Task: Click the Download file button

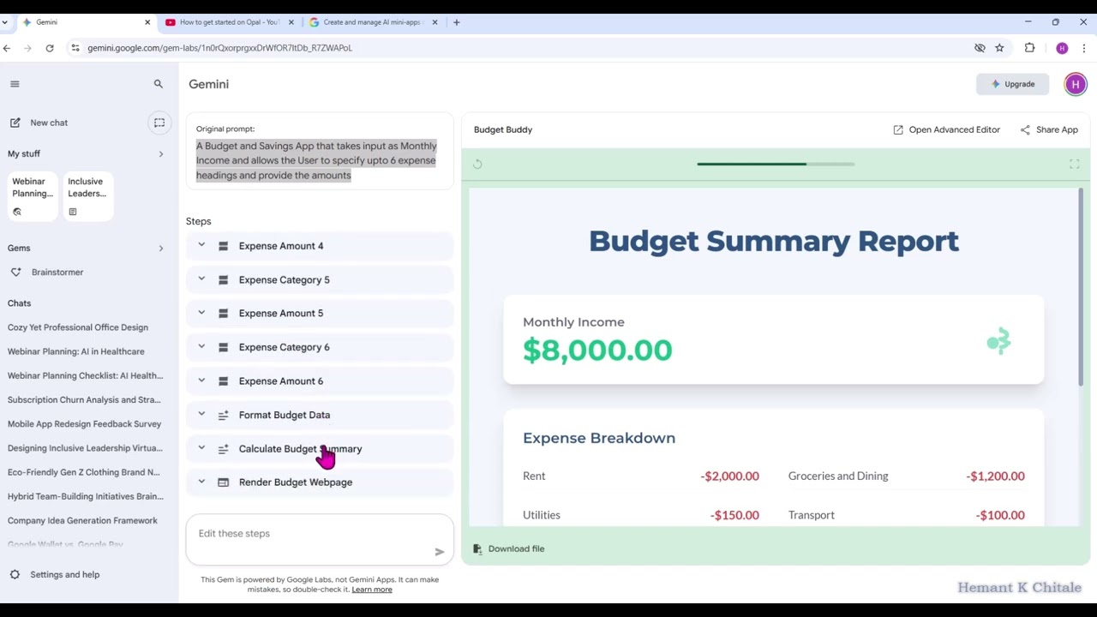Action: pos(508,548)
